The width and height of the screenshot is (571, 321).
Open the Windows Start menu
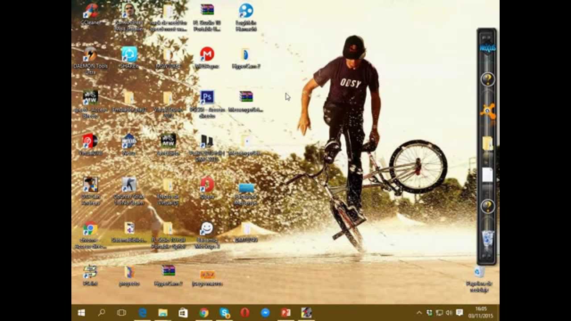[x=81, y=313]
